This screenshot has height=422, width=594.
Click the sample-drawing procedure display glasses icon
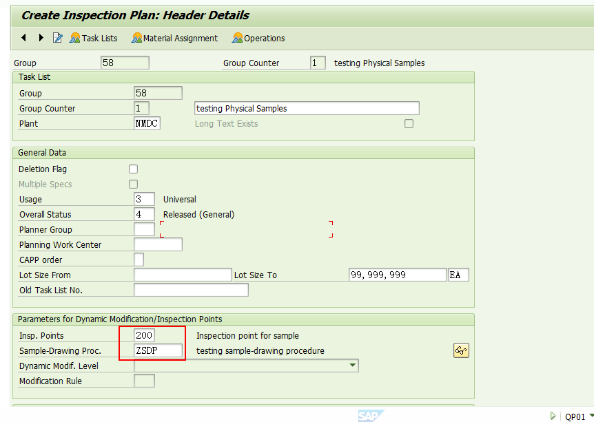pos(461,350)
